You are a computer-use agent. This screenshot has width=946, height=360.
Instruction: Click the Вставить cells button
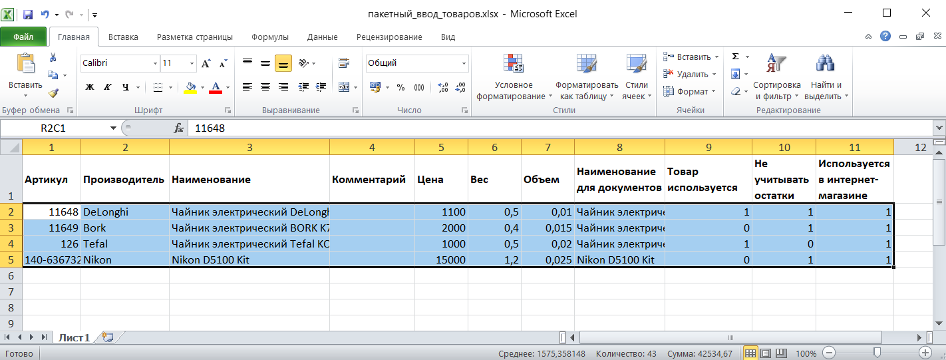click(690, 57)
